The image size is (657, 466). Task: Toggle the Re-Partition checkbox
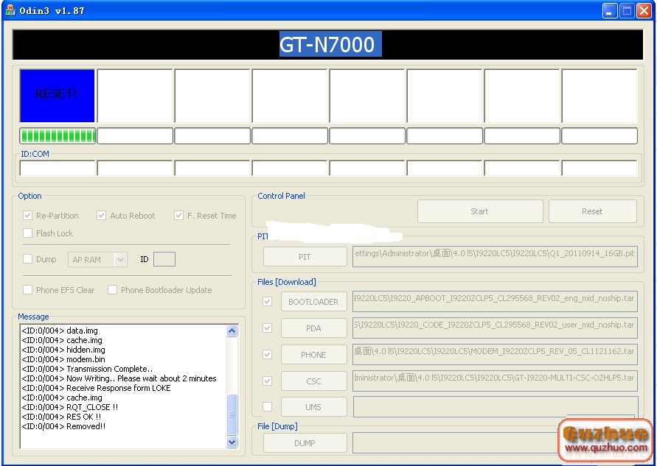(x=28, y=216)
